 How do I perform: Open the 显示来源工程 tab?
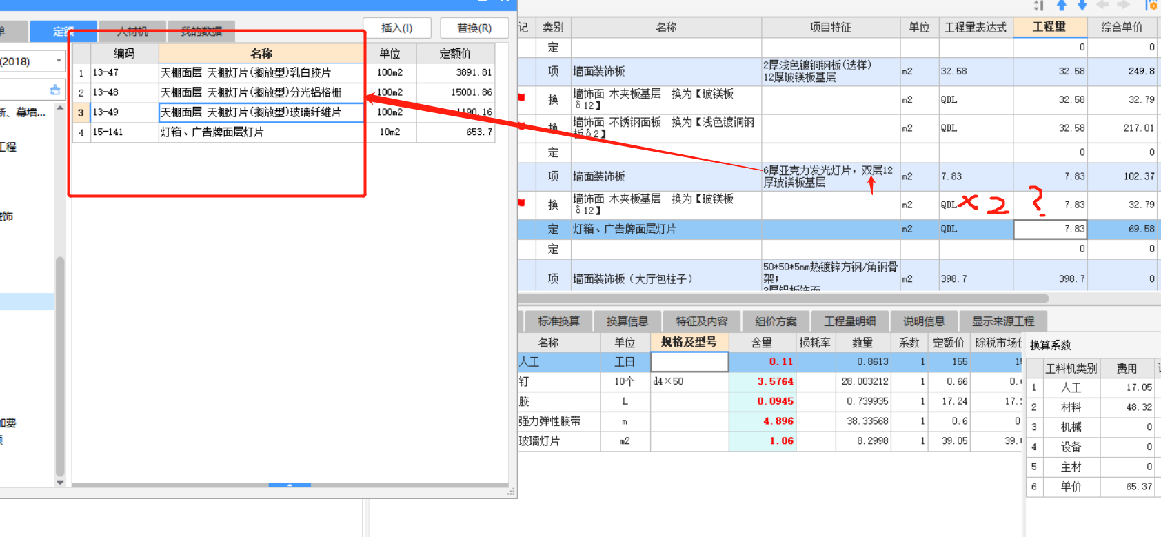point(1003,321)
